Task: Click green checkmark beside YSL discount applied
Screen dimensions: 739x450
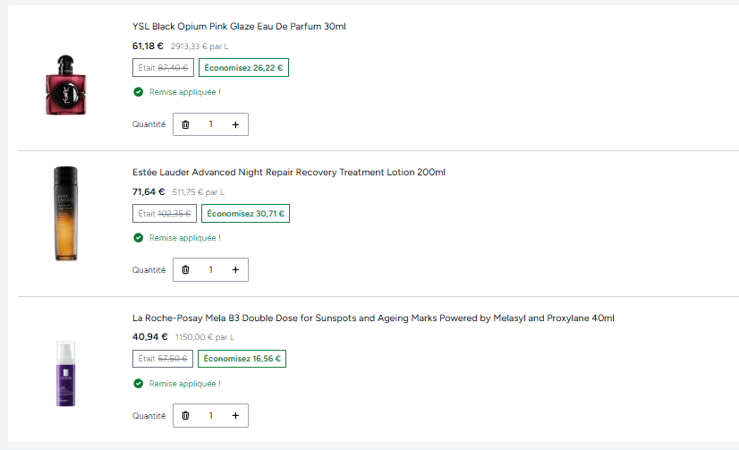Action: 138,92
